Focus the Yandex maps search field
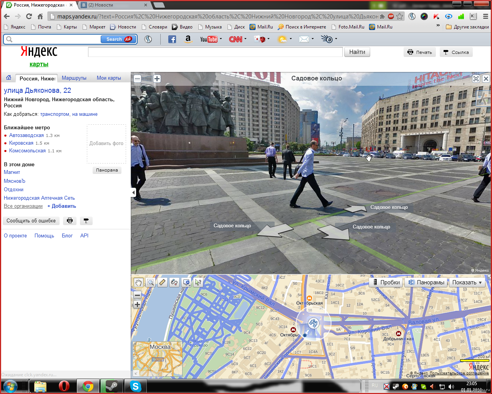Screen dimensions: 492x394 point(215,52)
